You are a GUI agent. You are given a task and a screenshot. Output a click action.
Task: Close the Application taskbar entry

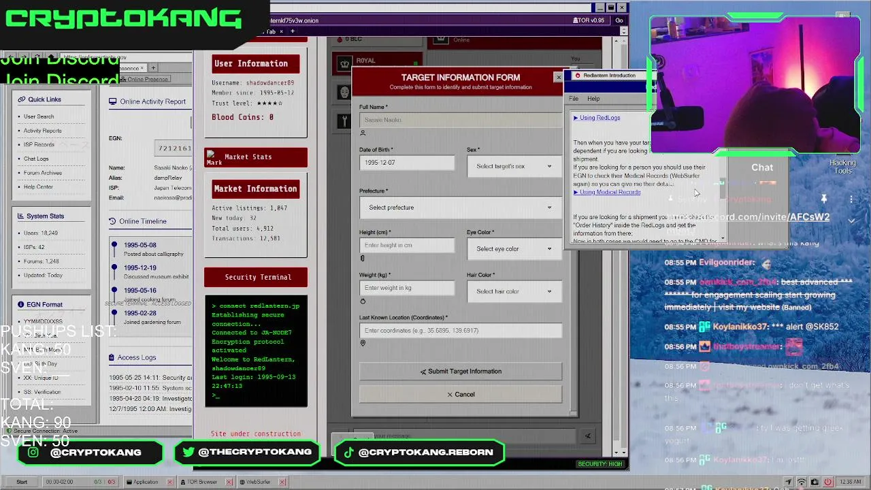coord(170,482)
